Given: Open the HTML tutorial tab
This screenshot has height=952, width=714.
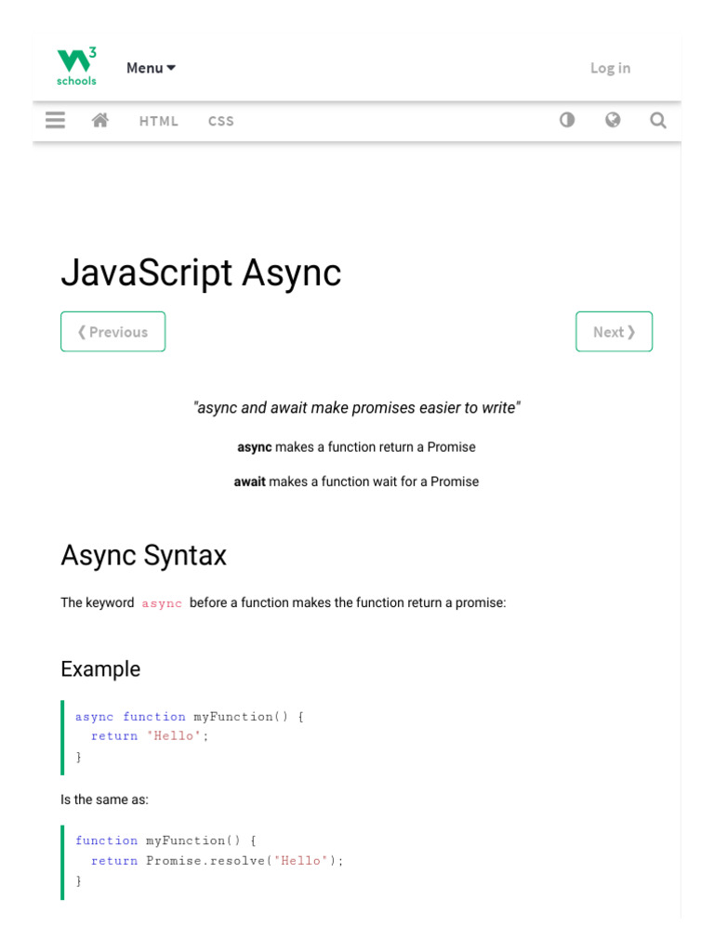Looking at the screenshot, I should pyautogui.click(x=158, y=122).
